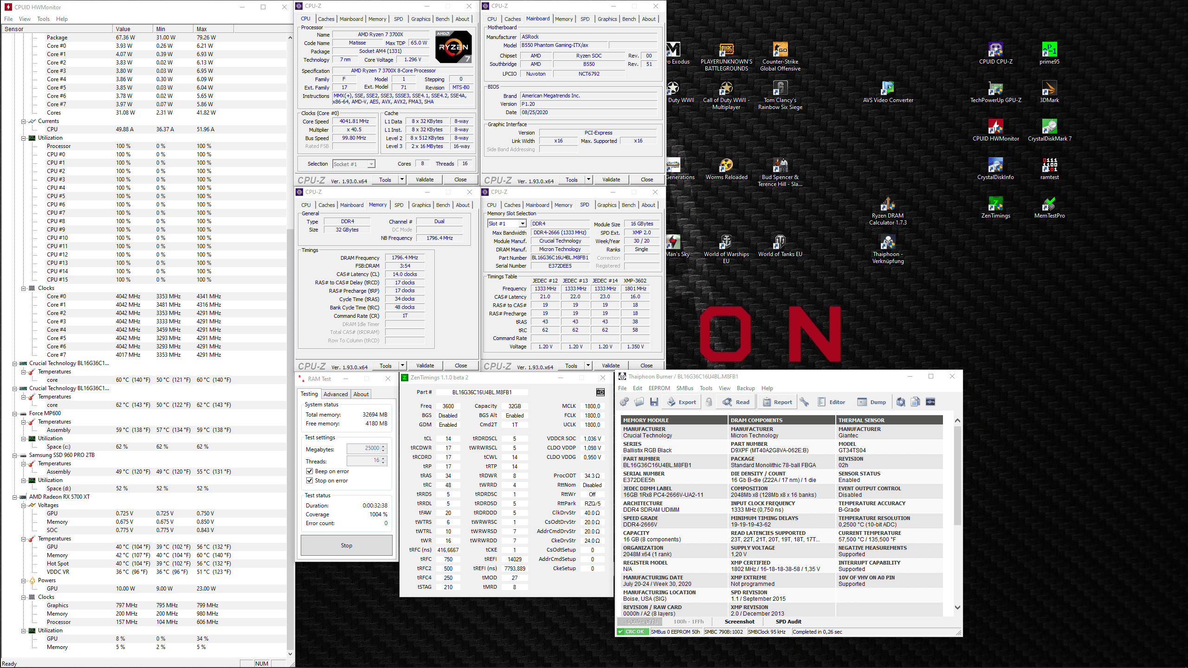Open the CPUID CPU-Z desktop shortcut

pos(995,53)
